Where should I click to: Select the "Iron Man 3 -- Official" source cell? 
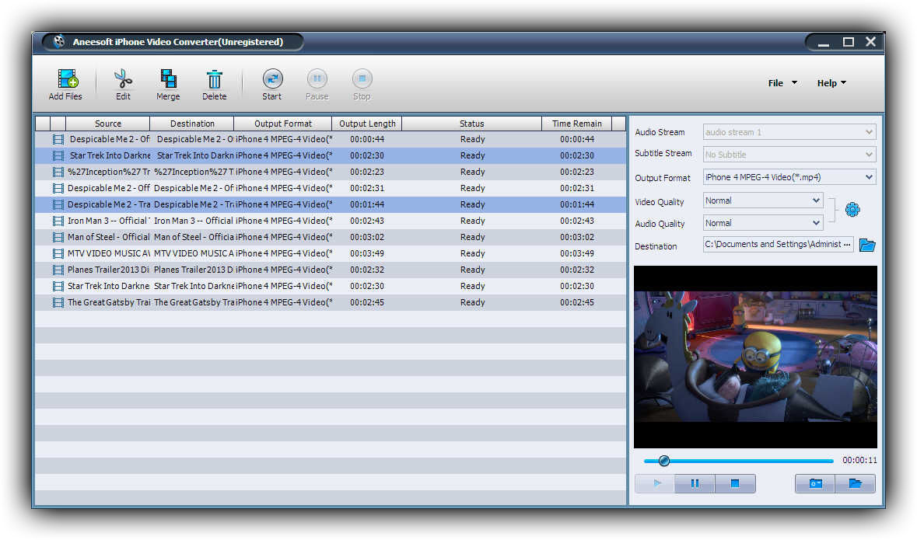pyautogui.click(x=109, y=221)
